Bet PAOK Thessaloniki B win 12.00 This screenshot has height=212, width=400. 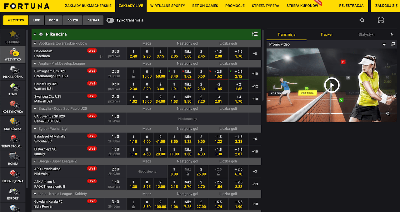160,184
